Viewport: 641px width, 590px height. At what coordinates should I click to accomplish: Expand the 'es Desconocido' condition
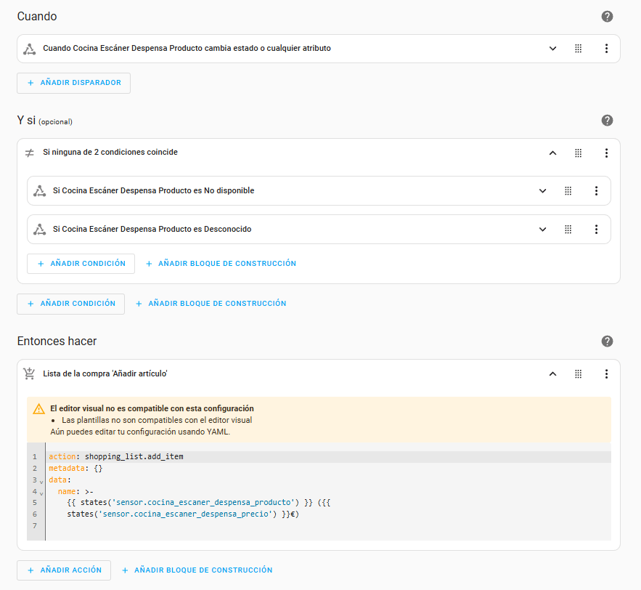pos(542,229)
